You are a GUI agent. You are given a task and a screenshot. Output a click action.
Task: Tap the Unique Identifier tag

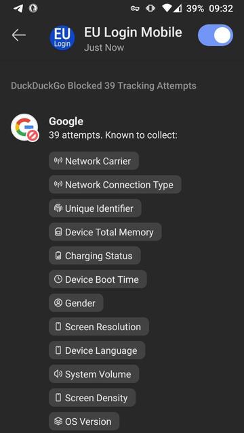tap(95, 208)
